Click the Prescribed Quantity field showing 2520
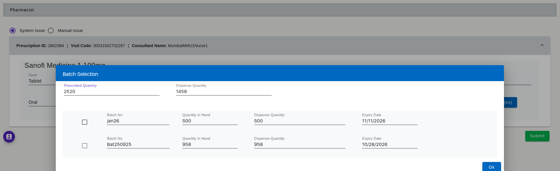This screenshot has height=171, width=560. (111, 92)
